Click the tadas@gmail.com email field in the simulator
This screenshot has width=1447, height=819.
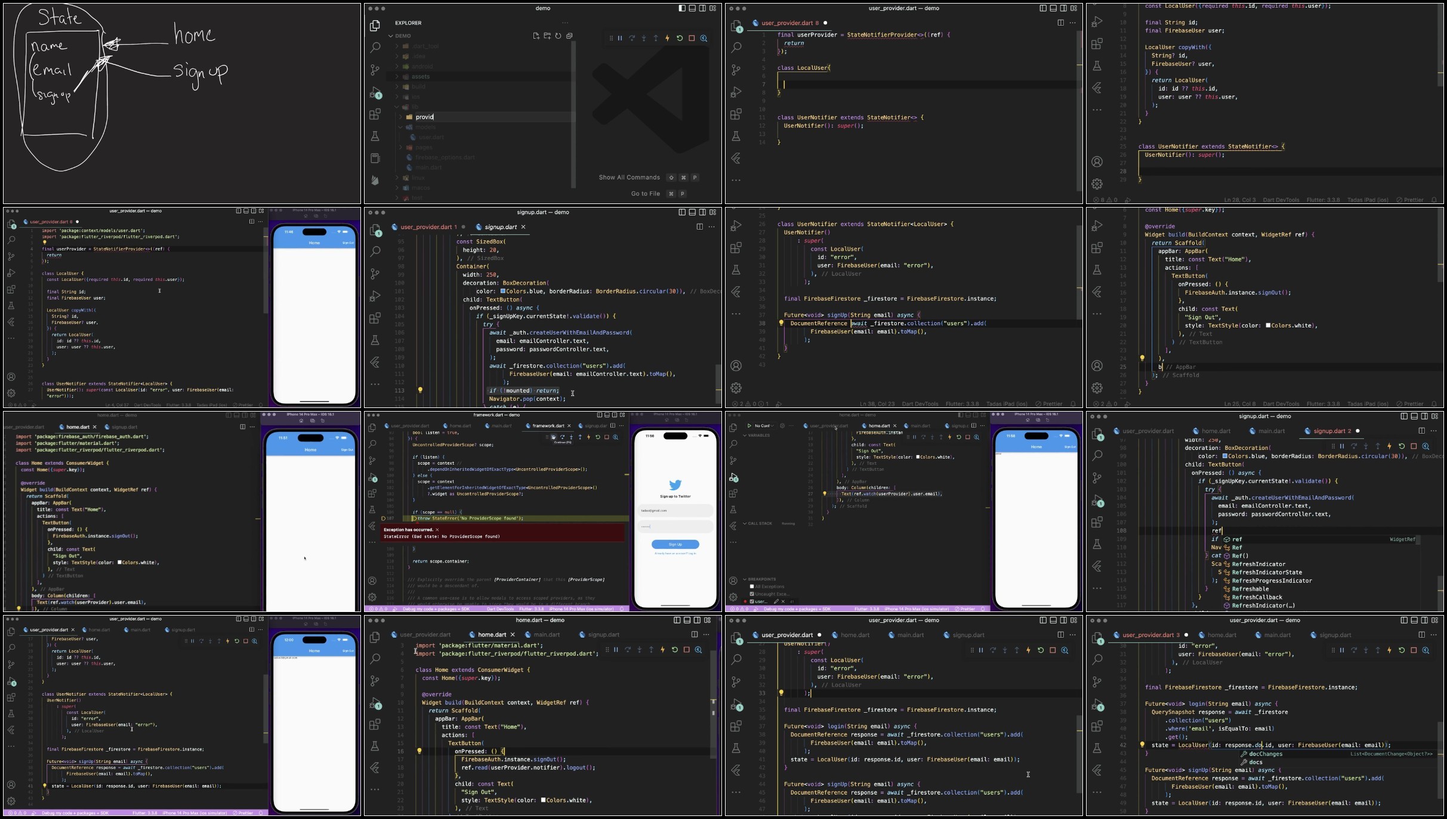pyautogui.click(x=675, y=511)
